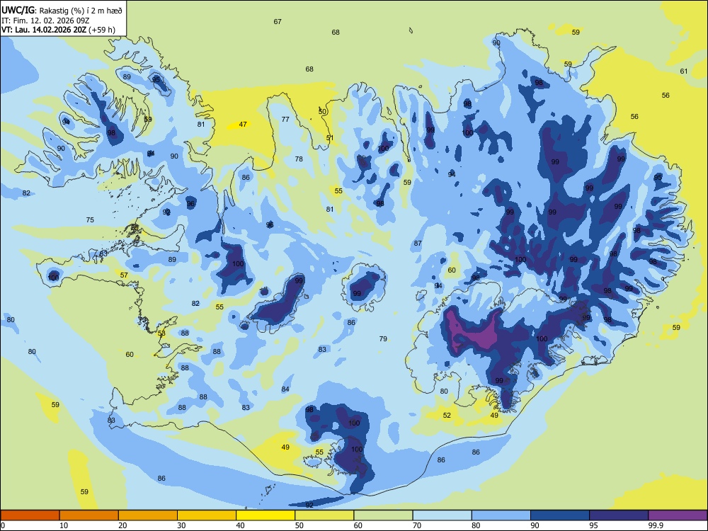708x531 pixels.
Task: Select the navy 95–99.9 legend swatch
Action: [x=619, y=515]
